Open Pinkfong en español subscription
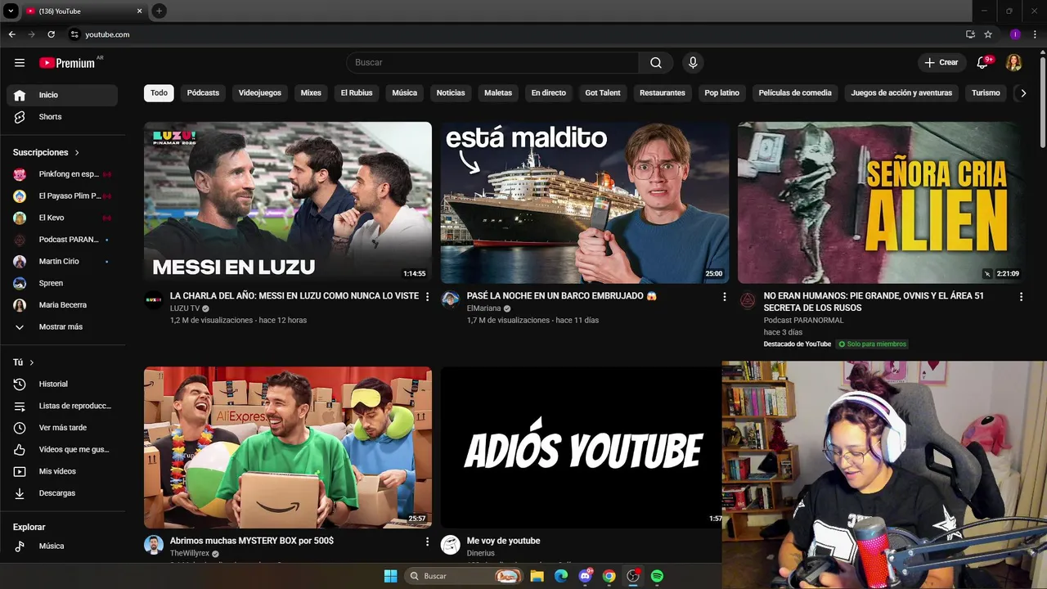Viewport: 1047px width, 589px height. pyautogui.click(x=62, y=174)
